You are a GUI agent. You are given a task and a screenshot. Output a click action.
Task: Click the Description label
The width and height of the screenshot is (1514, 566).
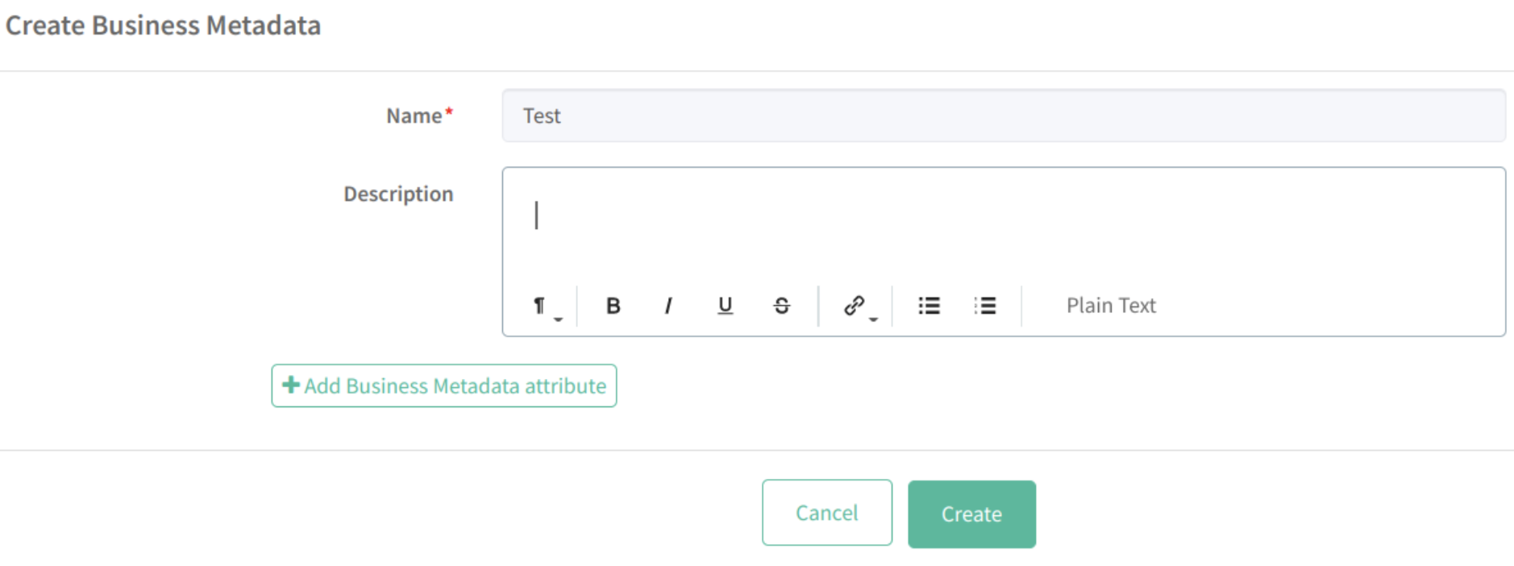coord(398,194)
